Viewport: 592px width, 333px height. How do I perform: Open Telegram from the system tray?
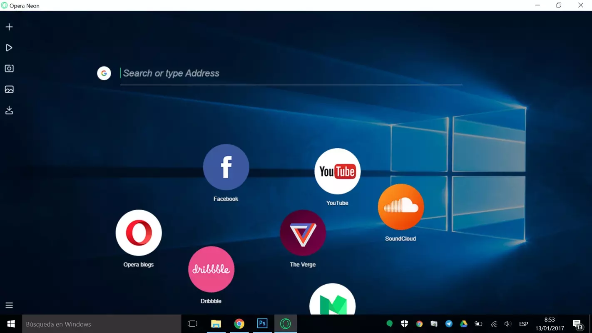tap(449, 324)
